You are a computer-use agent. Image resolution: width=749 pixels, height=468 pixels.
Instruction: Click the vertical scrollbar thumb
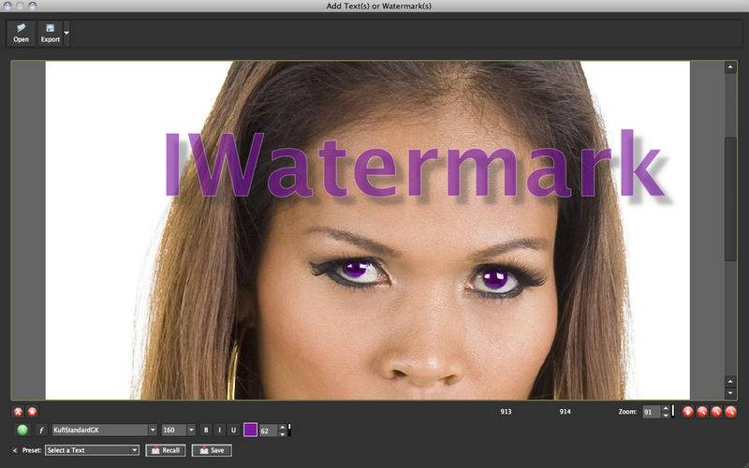[x=730, y=199]
